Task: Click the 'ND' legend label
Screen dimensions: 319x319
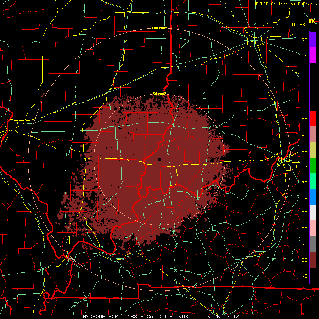Action: pos(304,276)
